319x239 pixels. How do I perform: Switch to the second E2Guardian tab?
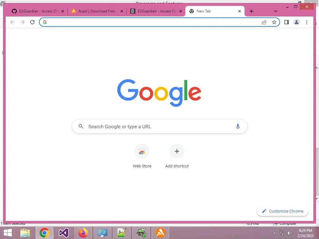[153, 11]
